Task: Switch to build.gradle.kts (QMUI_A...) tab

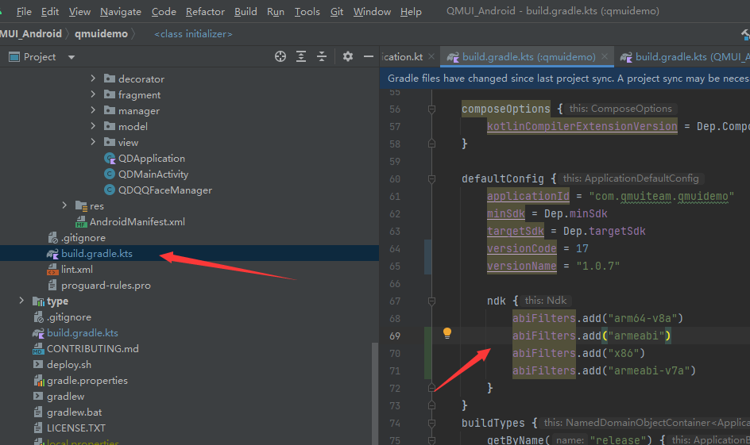Action: point(685,57)
